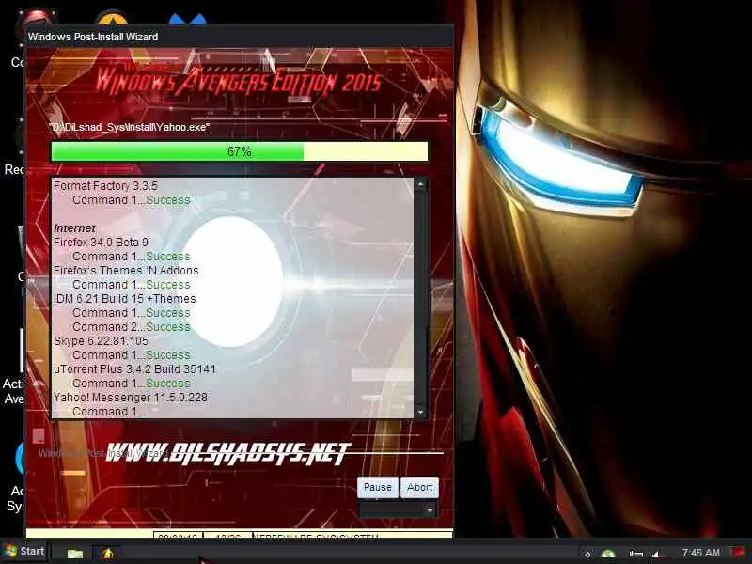The height and width of the screenshot is (564, 752).
Task: Open the WWW.DILSHADSYS.NET website link
Action: [x=227, y=453]
